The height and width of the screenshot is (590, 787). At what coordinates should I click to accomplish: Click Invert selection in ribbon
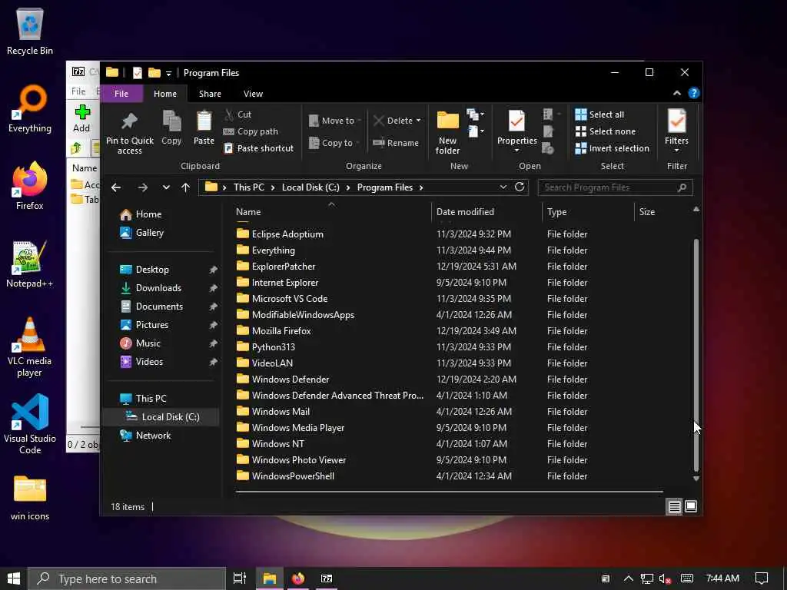(x=613, y=148)
